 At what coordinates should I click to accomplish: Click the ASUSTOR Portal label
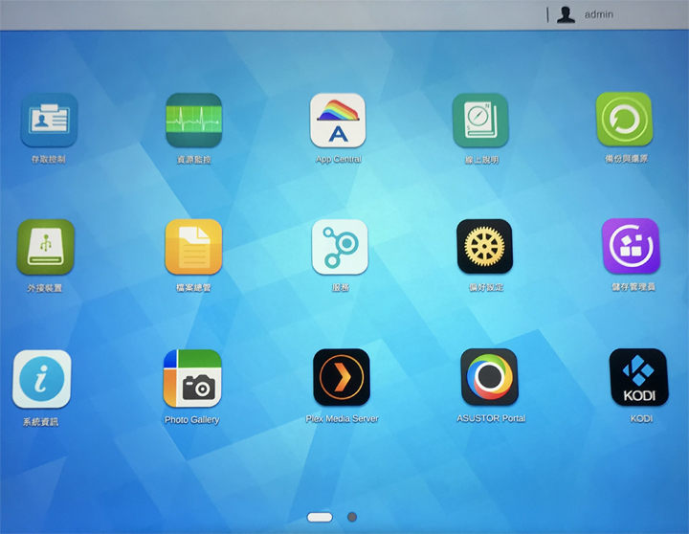click(491, 418)
